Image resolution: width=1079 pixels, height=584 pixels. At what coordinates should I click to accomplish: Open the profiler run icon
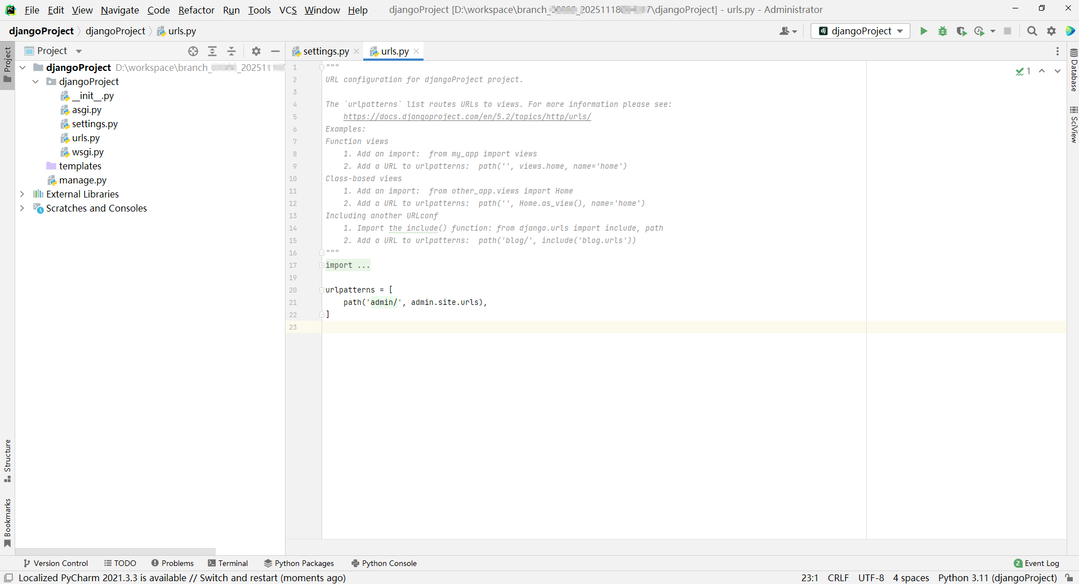980,31
